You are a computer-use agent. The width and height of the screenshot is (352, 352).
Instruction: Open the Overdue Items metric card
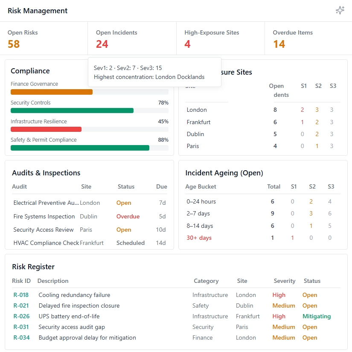tap(308, 39)
